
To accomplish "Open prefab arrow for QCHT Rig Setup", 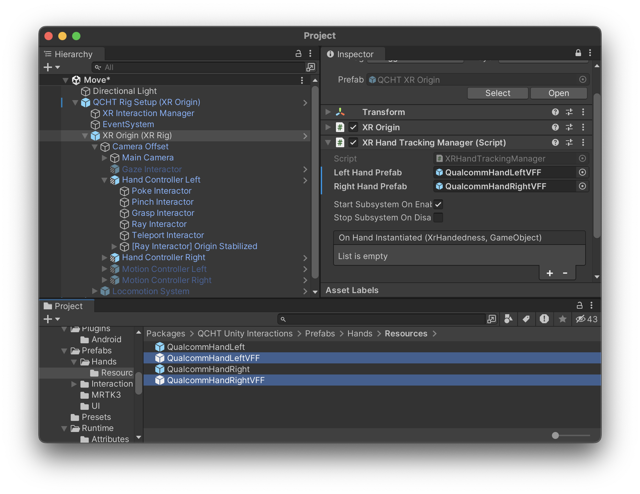I will point(305,103).
